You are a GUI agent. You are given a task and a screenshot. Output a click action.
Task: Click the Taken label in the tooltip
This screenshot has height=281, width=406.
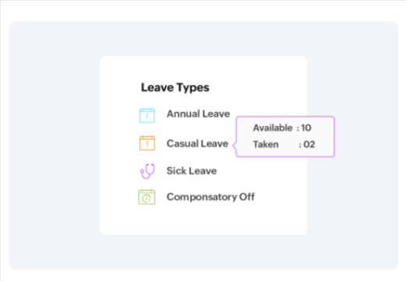pos(266,144)
